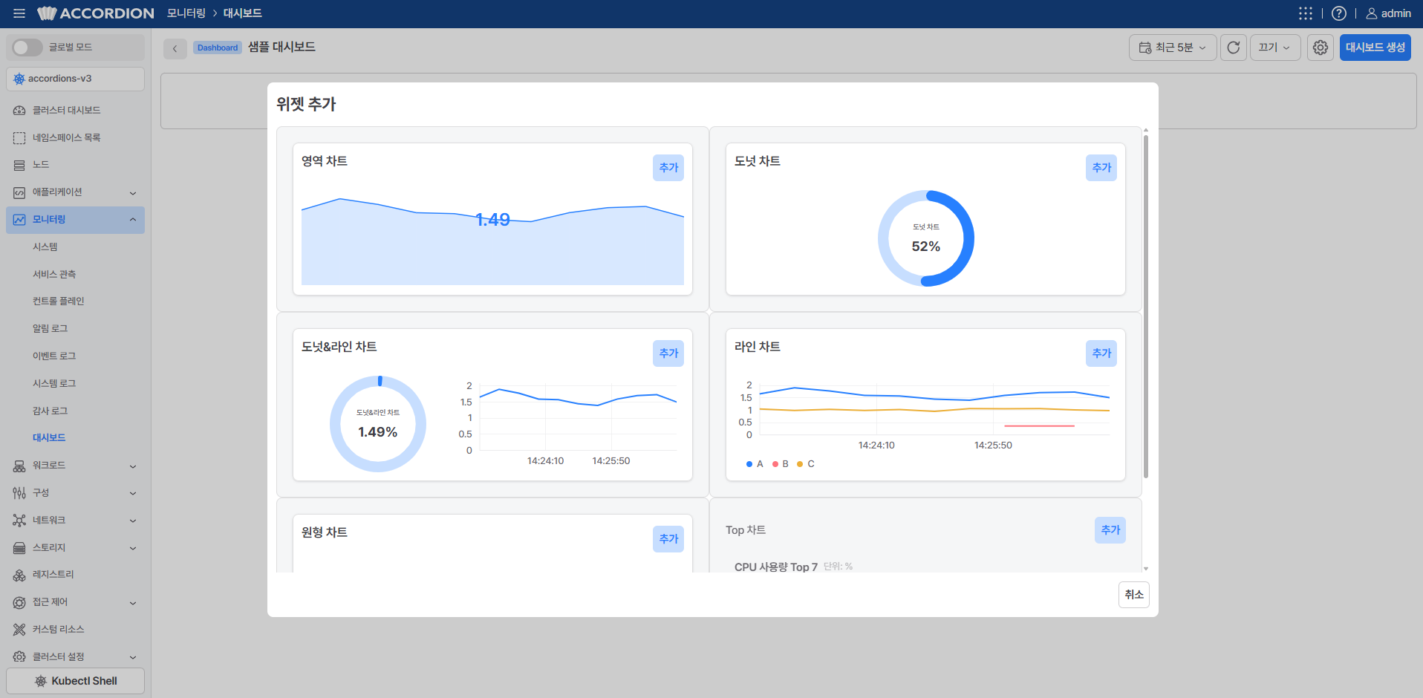Click the admin user account

[1389, 13]
